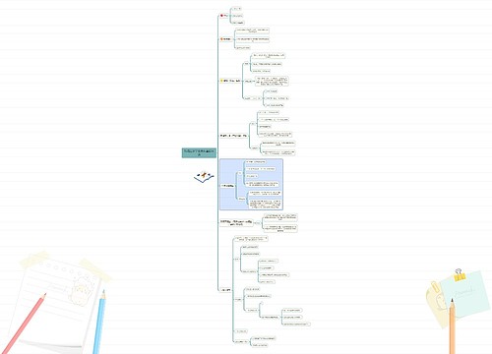
Task: Select the teal central root topic
Action: pyautogui.click(x=199, y=152)
